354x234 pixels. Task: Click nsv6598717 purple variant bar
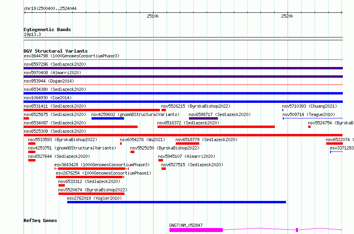coord(203,118)
